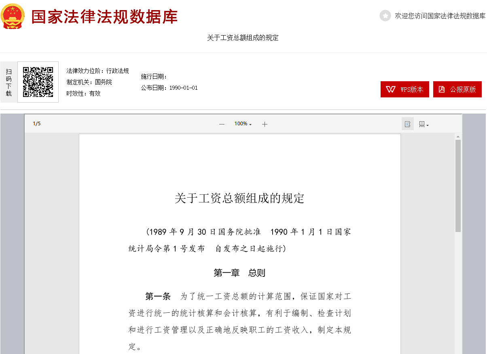Click the star icon near welcome message
487x354 pixels.
tap(385, 16)
